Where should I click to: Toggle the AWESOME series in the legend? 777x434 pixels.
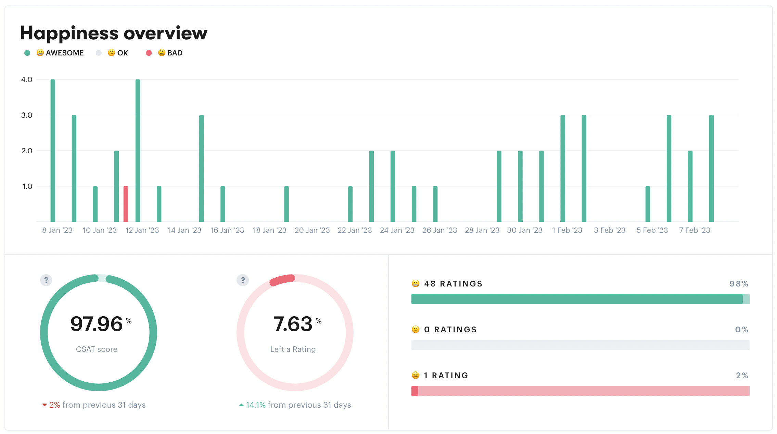point(64,53)
